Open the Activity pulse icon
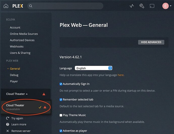Viewport: 174px width, 134px height. point(132,6)
